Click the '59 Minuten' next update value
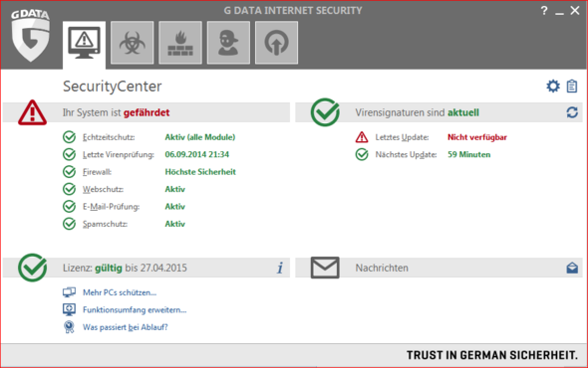The image size is (588, 368). point(468,154)
